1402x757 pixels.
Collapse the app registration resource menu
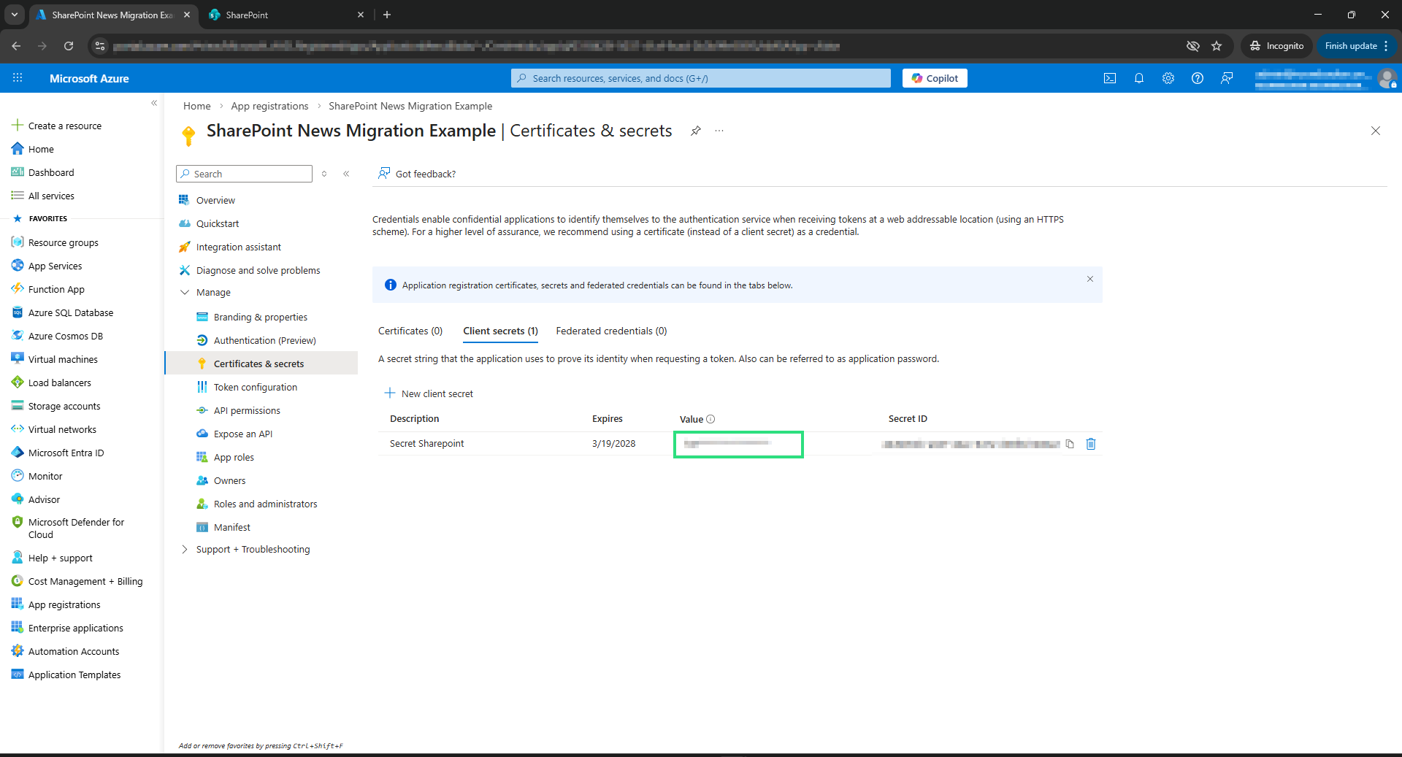346,174
